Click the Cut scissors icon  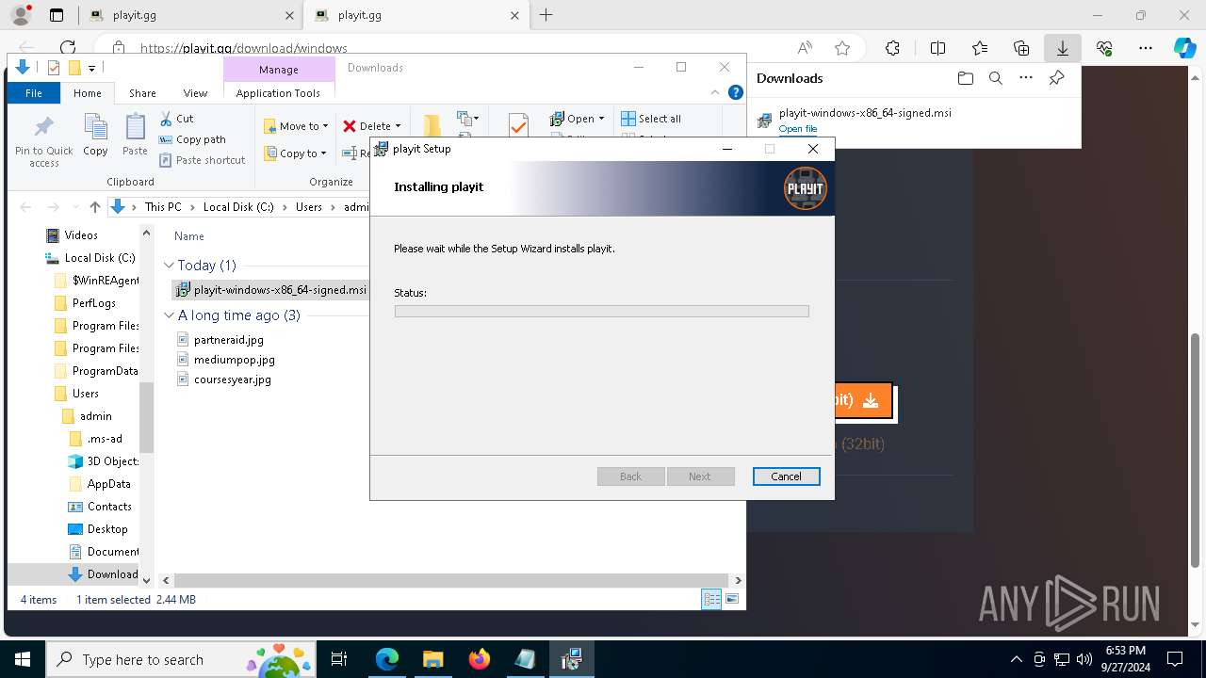pos(166,118)
